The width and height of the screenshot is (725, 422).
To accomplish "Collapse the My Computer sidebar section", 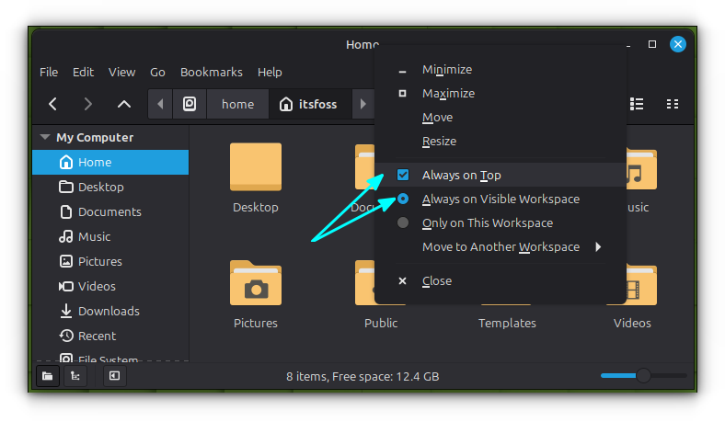I will pyautogui.click(x=44, y=137).
